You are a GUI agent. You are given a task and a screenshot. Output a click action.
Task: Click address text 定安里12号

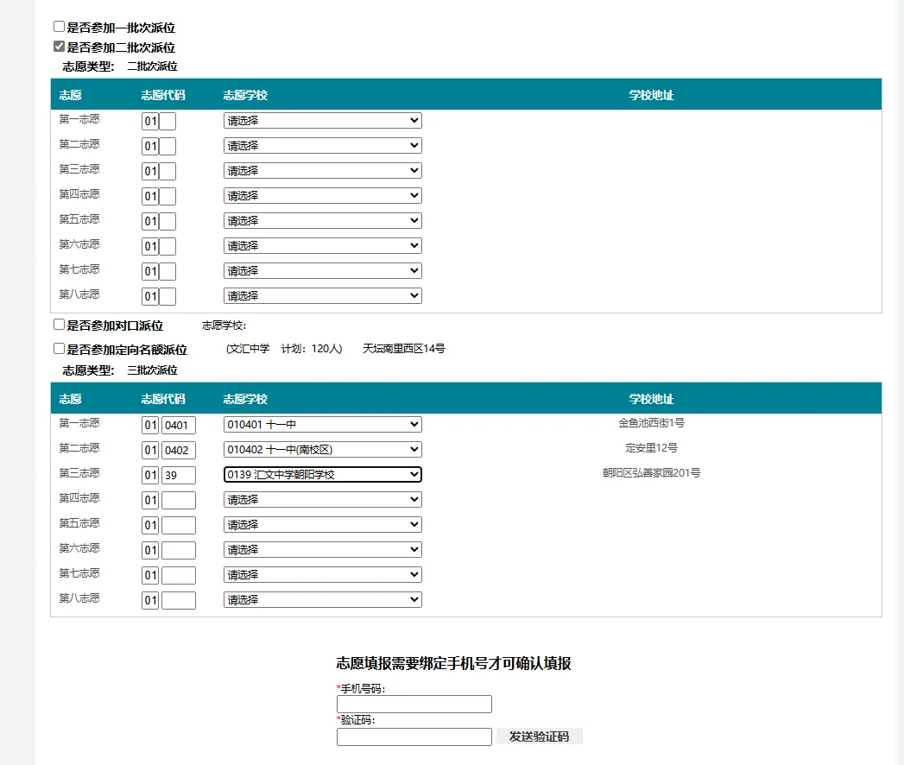[x=652, y=448]
